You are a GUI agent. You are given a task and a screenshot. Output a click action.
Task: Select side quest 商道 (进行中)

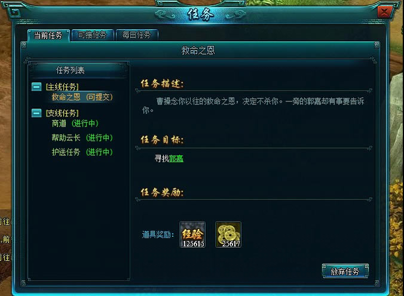pos(75,124)
